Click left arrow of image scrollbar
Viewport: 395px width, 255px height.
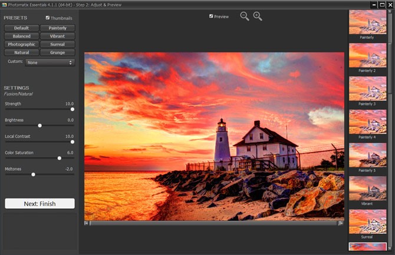(87, 223)
